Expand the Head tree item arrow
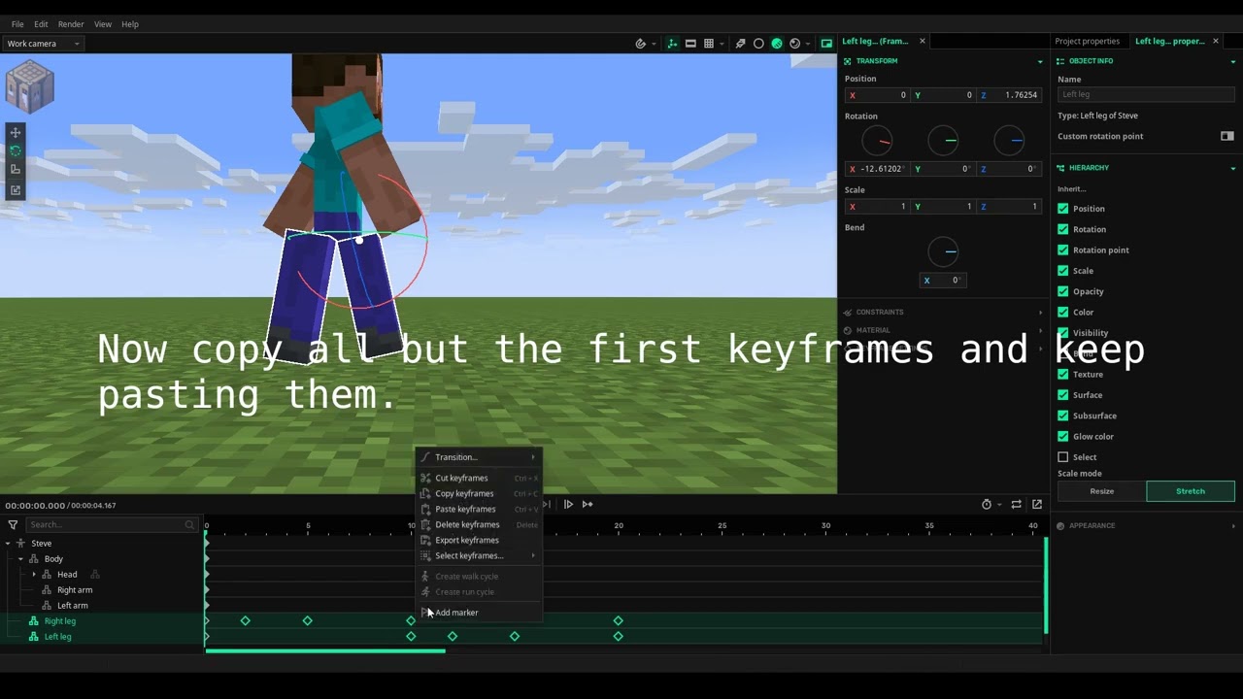The height and width of the screenshot is (699, 1243). pos(34,575)
